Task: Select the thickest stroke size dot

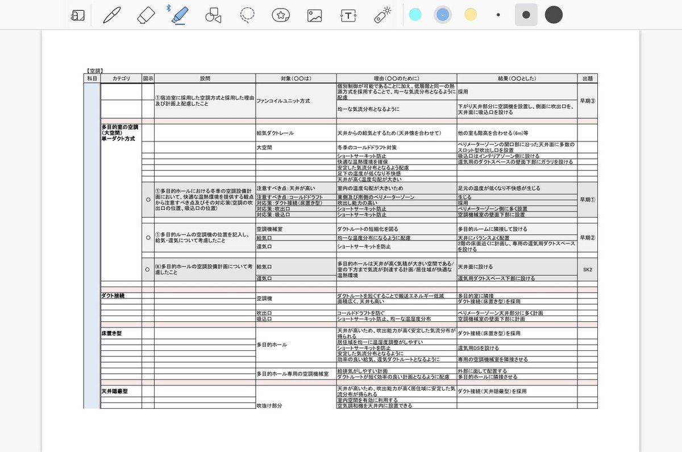Action: point(554,15)
